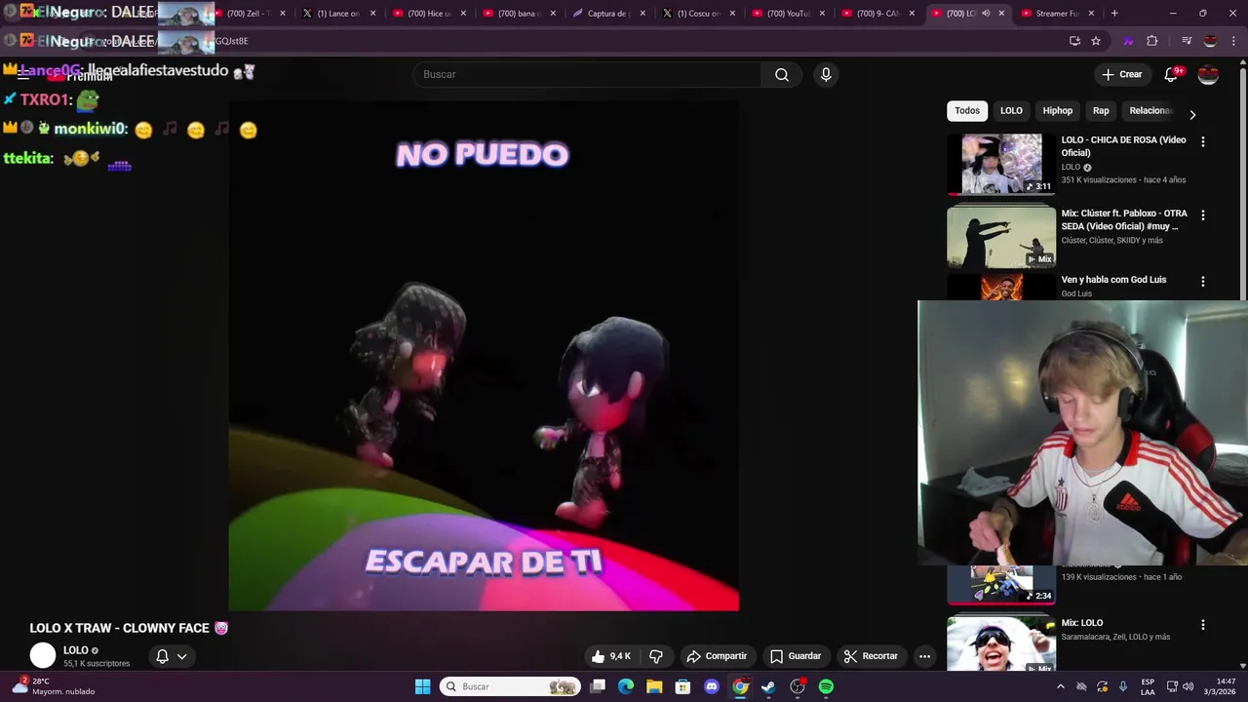
Task: Select the LOLO filter chip
Action: (x=1011, y=111)
